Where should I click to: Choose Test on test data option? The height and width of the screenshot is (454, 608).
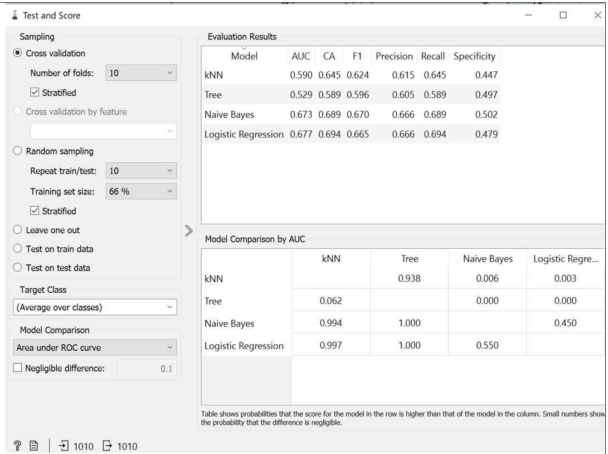(17, 267)
